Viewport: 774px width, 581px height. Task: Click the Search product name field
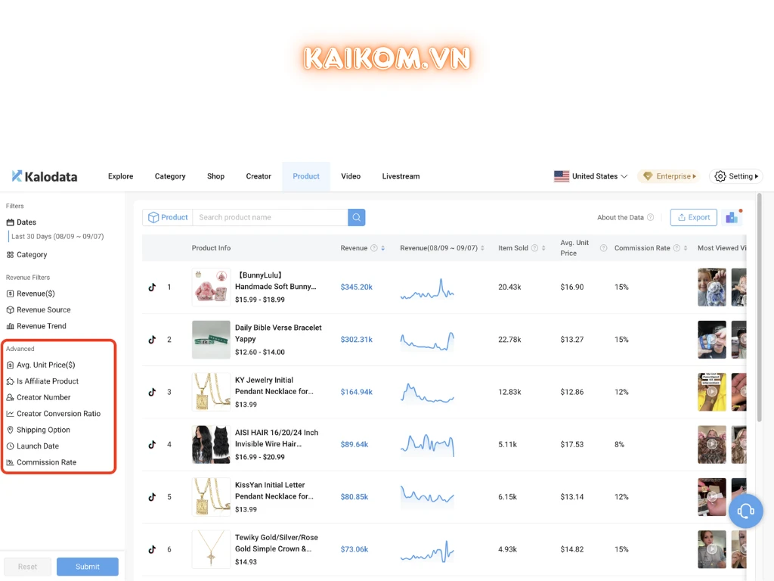[x=270, y=217]
